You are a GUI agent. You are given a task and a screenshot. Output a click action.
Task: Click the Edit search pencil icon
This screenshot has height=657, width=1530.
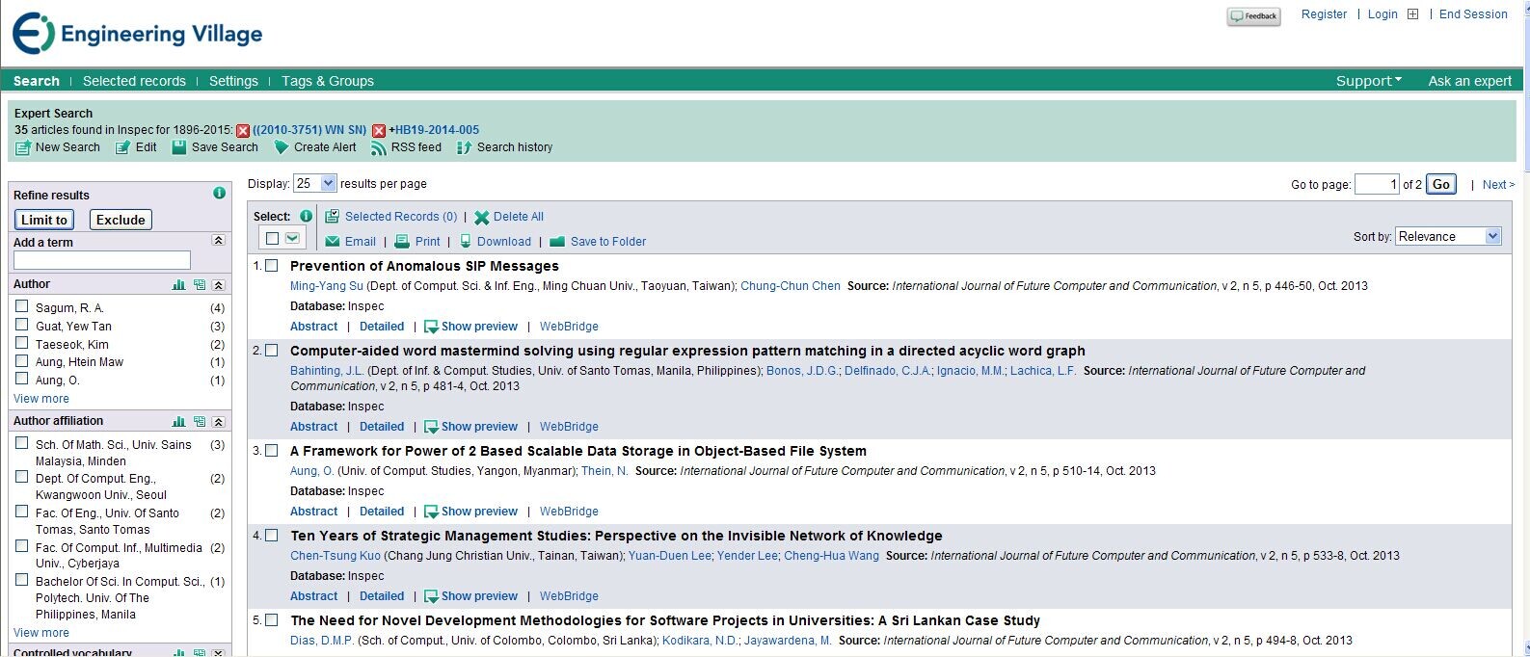pyautogui.click(x=123, y=147)
